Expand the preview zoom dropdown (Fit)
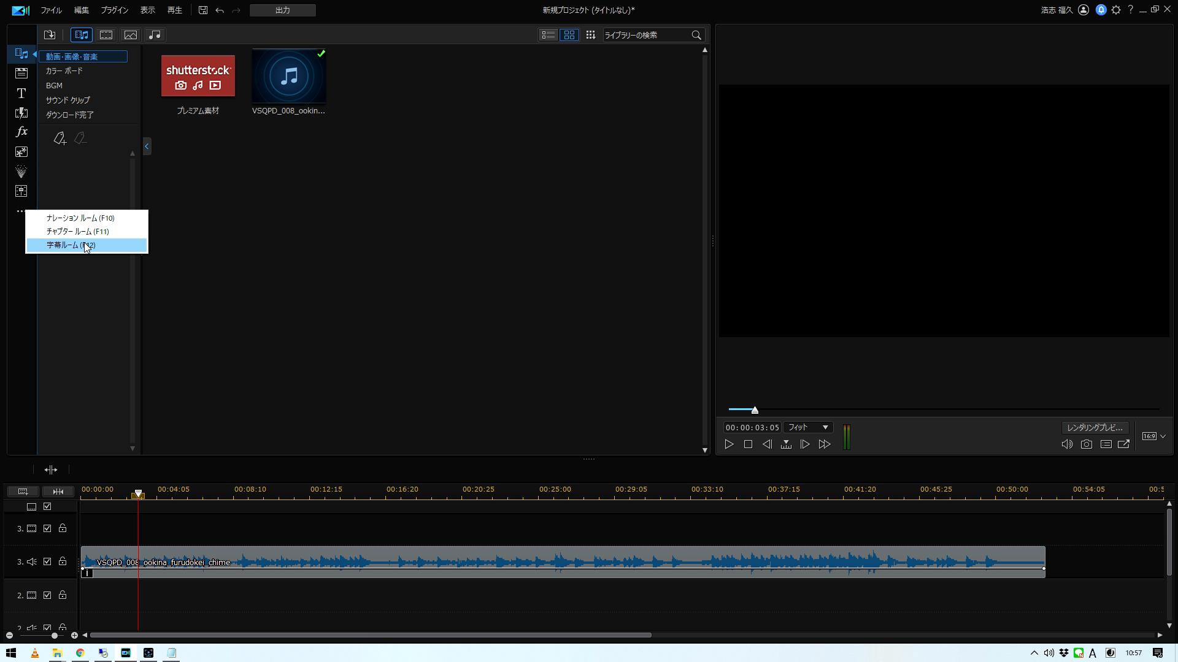This screenshot has width=1178, height=662. tap(807, 427)
